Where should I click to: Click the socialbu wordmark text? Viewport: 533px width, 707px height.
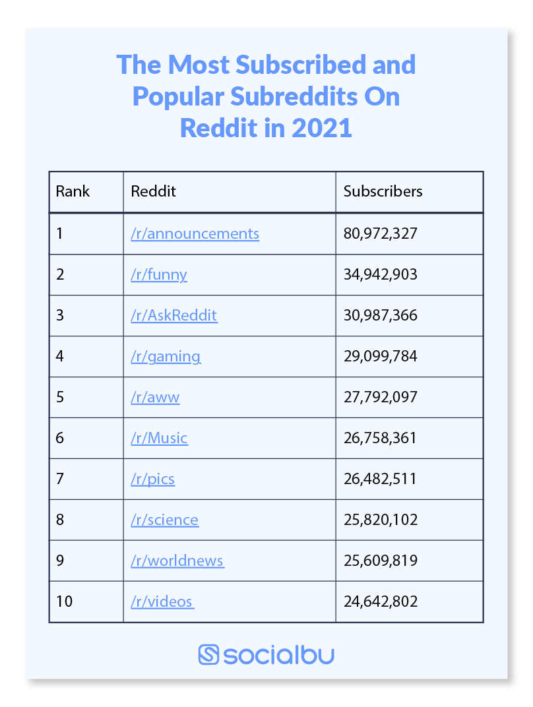click(x=279, y=655)
